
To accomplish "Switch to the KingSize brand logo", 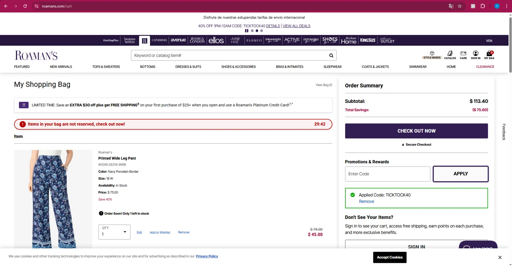I will click(368, 40).
